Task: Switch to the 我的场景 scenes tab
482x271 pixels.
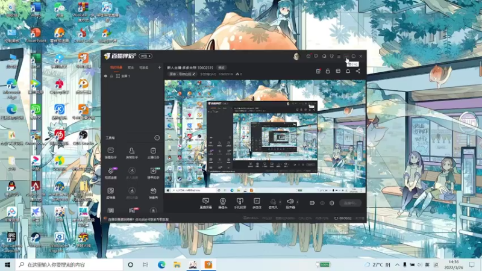Action: 116,67
